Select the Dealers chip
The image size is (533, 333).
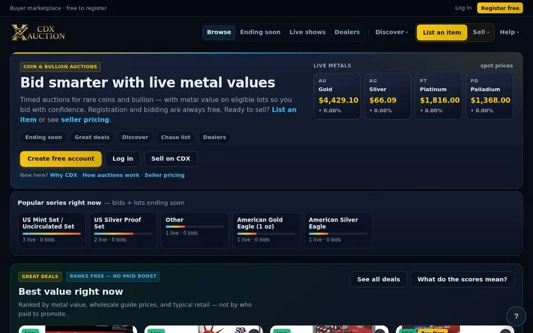tap(214, 137)
